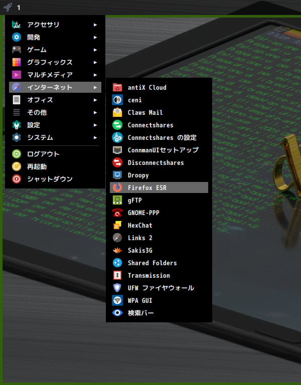Choose the 再起動 menu entry

(55, 166)
